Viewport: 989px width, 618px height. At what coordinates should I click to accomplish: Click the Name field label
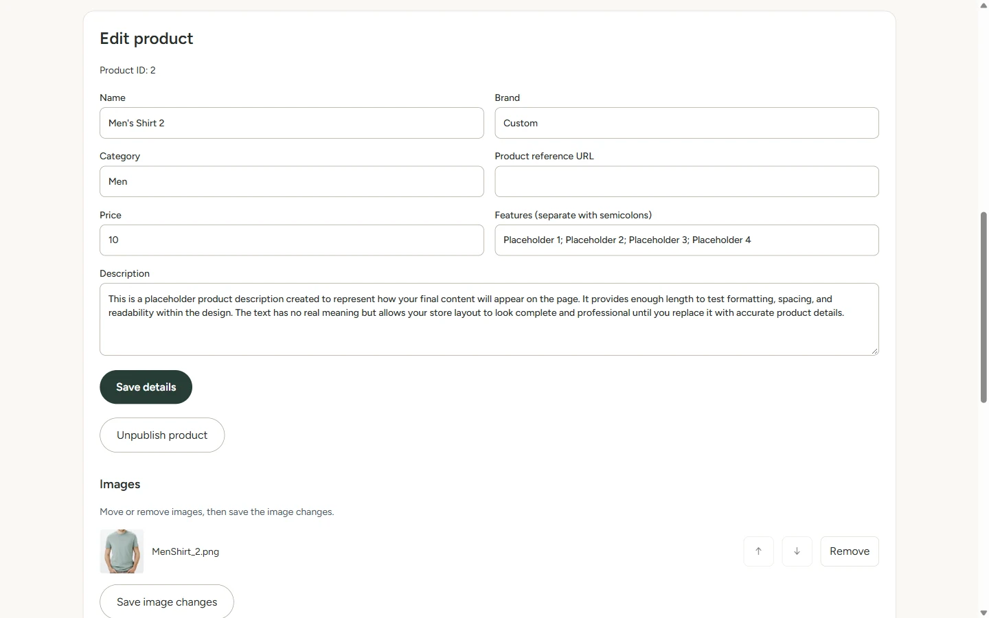(113, 98)
